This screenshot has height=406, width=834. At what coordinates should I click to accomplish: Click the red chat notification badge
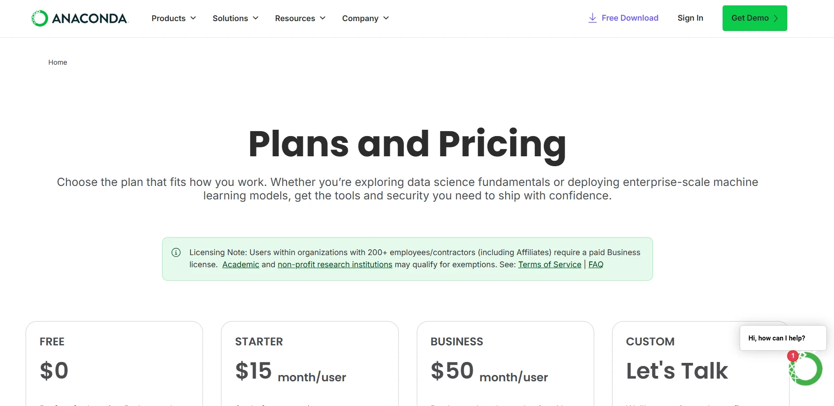point(793,356)
